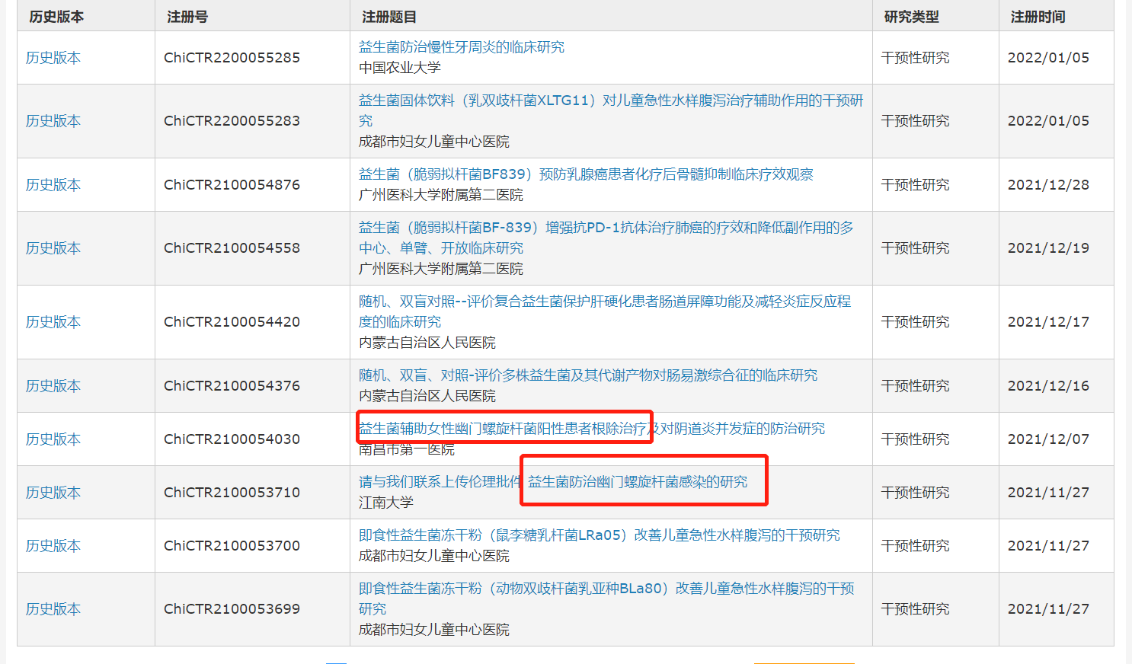Click institution 江南大学
This screenshot has height=664, width=1132.
click(x=386, y=503)
